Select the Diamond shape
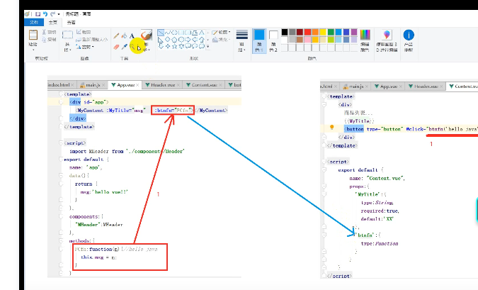Image resolution: width=478 pixels, height=290 pixels. [x=168, y=40]
